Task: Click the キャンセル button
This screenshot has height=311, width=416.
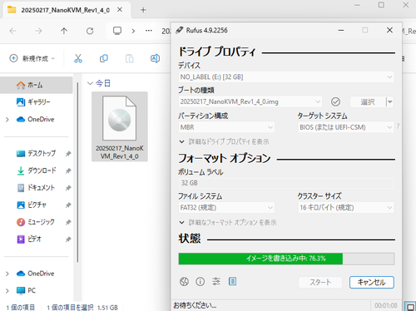Action: [x=372, y=282]
